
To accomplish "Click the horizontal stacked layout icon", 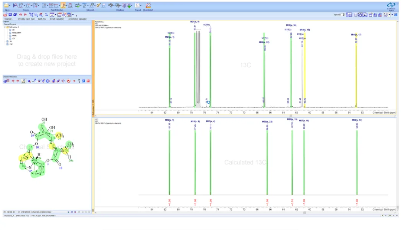I will pos(355,15).
